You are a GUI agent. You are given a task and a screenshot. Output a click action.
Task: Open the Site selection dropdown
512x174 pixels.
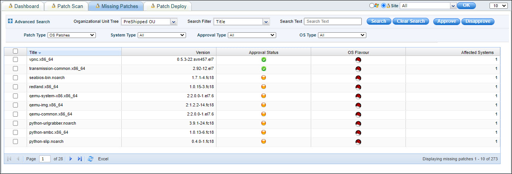tap(453, 6)
